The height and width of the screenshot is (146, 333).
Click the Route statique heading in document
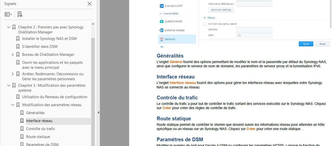174,118
